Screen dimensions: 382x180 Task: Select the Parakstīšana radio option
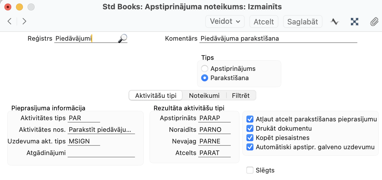tap(205, 78)
